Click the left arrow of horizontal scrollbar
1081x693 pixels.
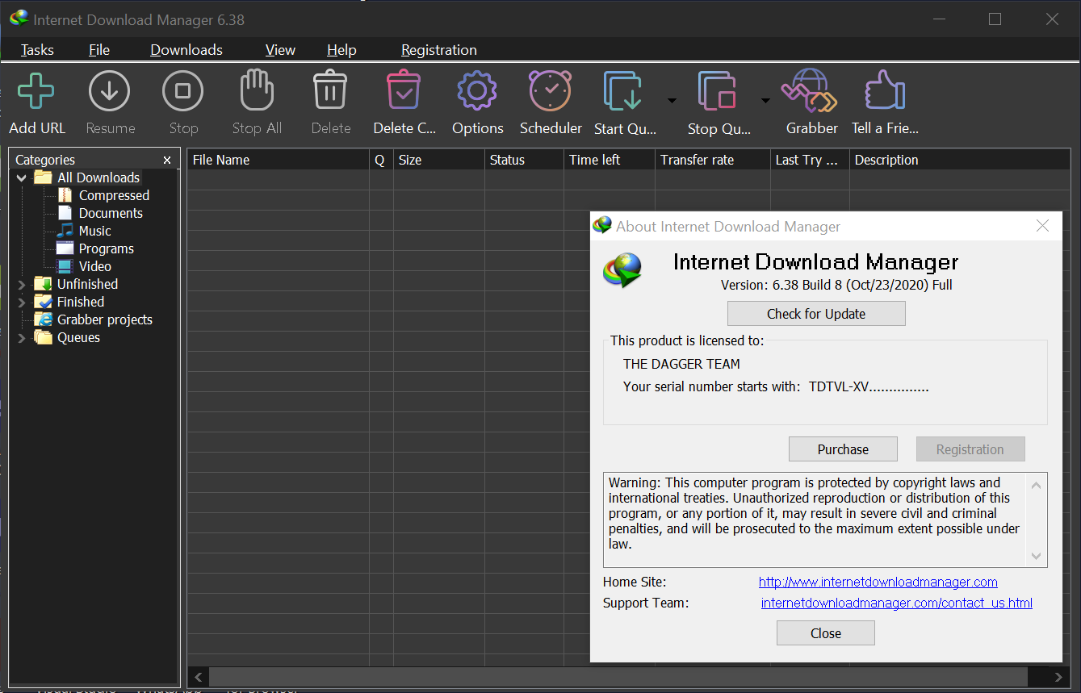(x=199, y=677)
